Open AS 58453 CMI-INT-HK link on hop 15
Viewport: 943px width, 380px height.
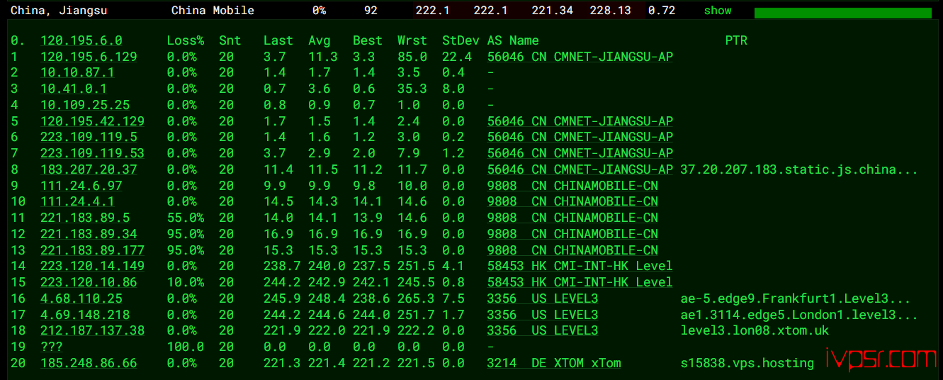tap(580, 282)
